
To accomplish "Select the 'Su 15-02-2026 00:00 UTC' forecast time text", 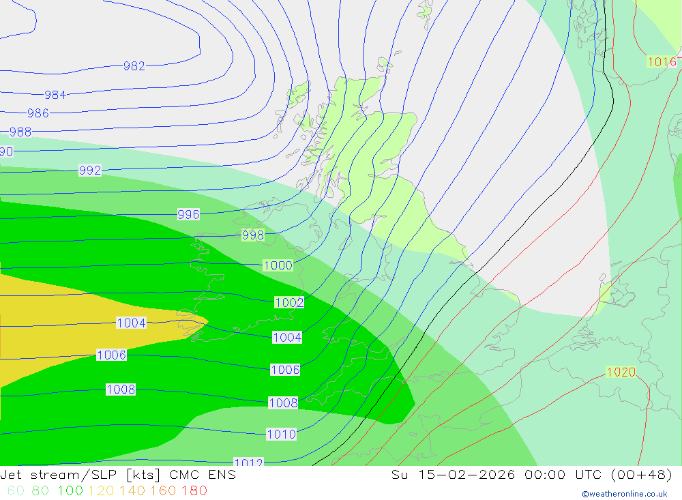I will (496, 475).
